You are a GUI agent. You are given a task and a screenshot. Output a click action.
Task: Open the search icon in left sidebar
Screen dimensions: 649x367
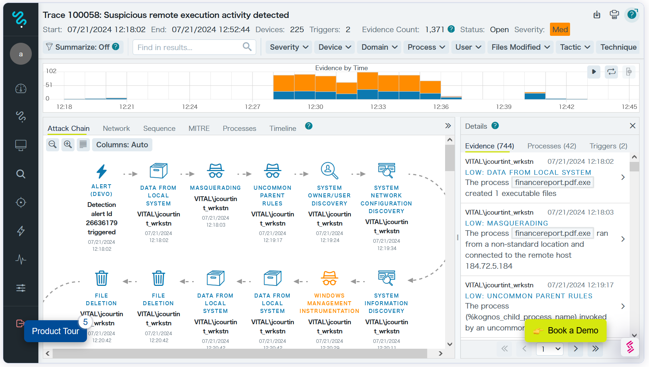coord(21,174)
